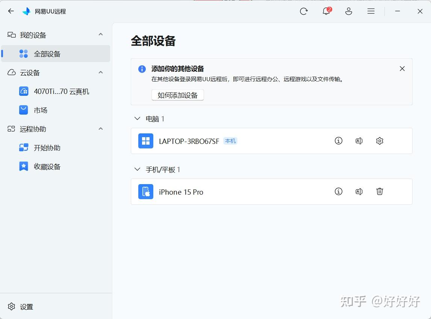Open notifications bell with red badge

pyautogui.click(x=327, y=11)
